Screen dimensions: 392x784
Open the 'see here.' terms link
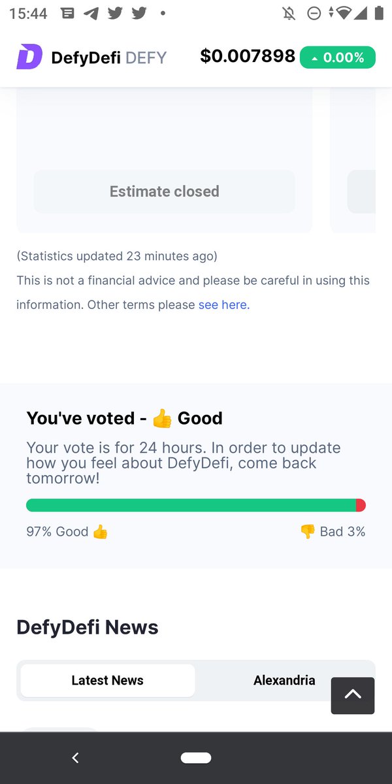tap(224, 304)
